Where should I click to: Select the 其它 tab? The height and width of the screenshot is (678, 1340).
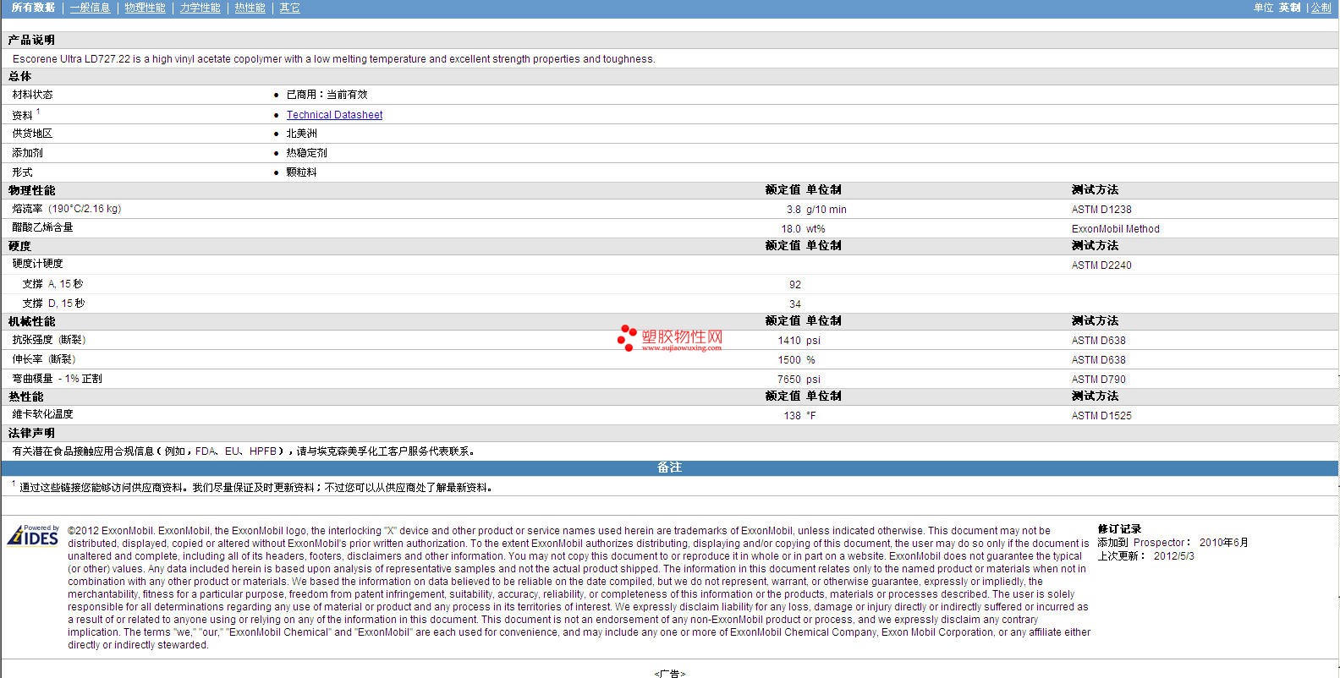click(289, 8)
